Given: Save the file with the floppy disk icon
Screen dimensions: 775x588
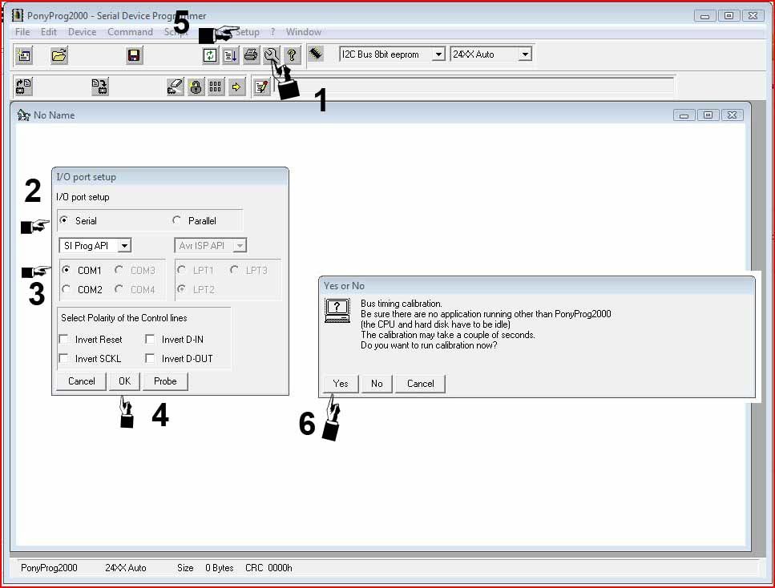Looking at the screenshot, I should click(x=134, y=54).
